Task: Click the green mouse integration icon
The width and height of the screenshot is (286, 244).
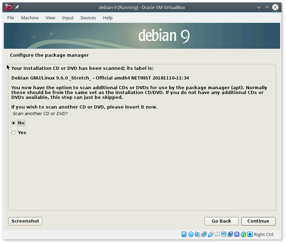Action: [x=244, y=234]
